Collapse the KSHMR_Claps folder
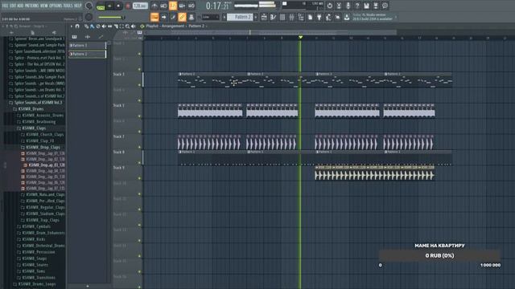Screen dimensions: 515x289 (34, 128)
